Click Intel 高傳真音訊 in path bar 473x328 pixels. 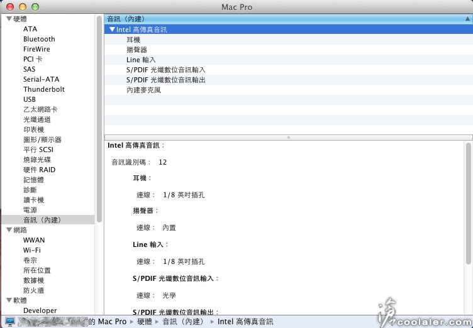245,321
